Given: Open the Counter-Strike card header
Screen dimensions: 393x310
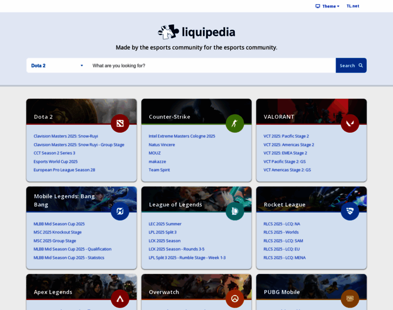Looking at the screenshot, I should pyautogui.click(x=196, y=112).
